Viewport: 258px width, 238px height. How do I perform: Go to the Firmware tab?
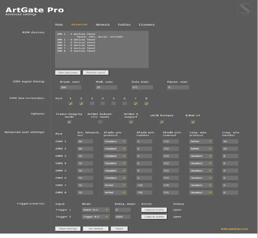(147, 24)
